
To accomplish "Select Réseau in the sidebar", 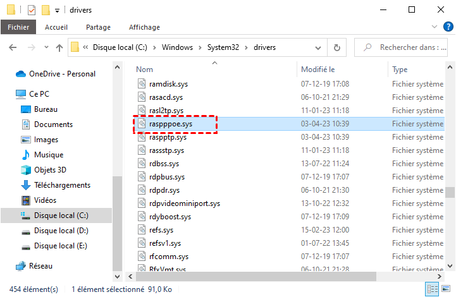I will [34, 266].
